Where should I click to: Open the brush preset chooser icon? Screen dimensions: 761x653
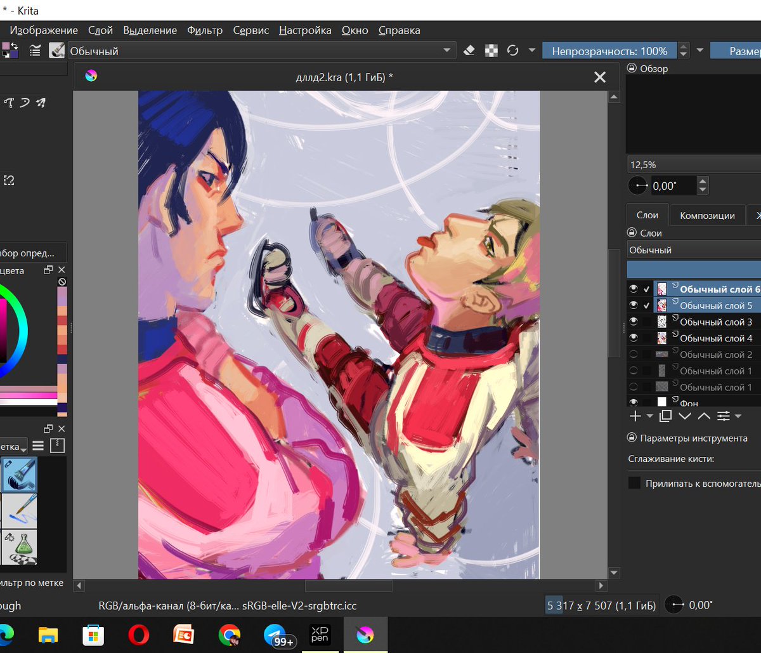57,51
